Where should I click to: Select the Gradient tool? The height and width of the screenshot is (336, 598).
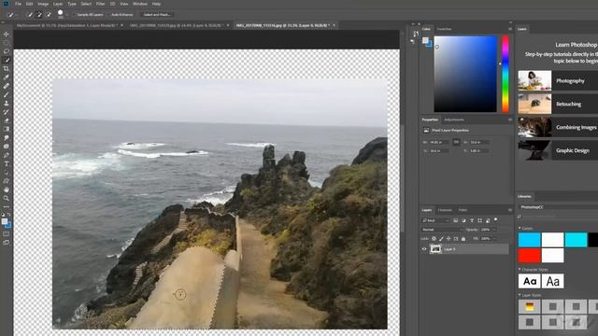coord(7,129)
